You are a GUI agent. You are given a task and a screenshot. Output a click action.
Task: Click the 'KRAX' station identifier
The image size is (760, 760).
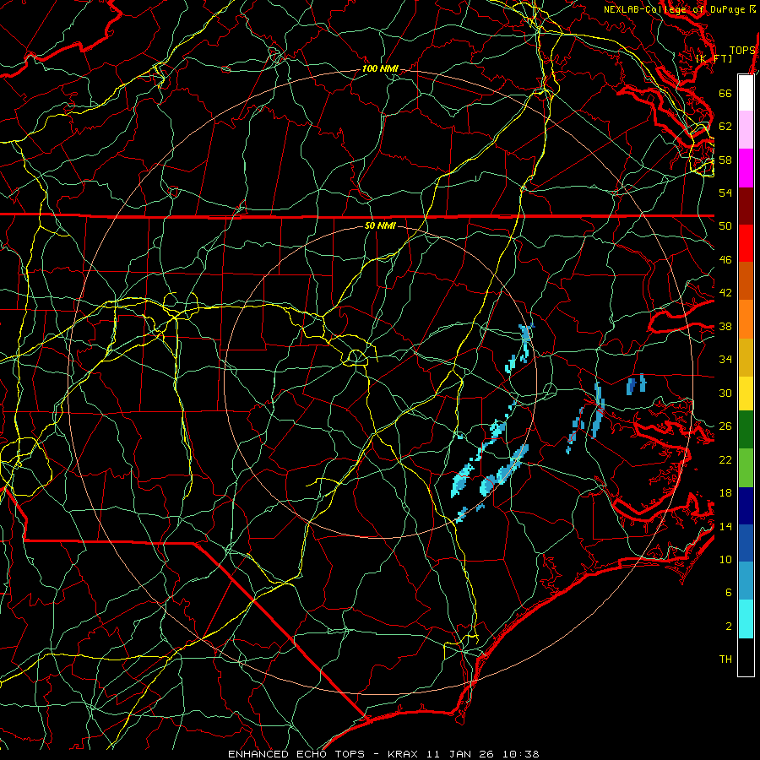point(404,754)
